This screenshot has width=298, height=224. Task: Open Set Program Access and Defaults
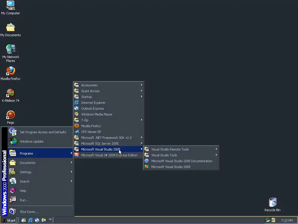[40, 132]
